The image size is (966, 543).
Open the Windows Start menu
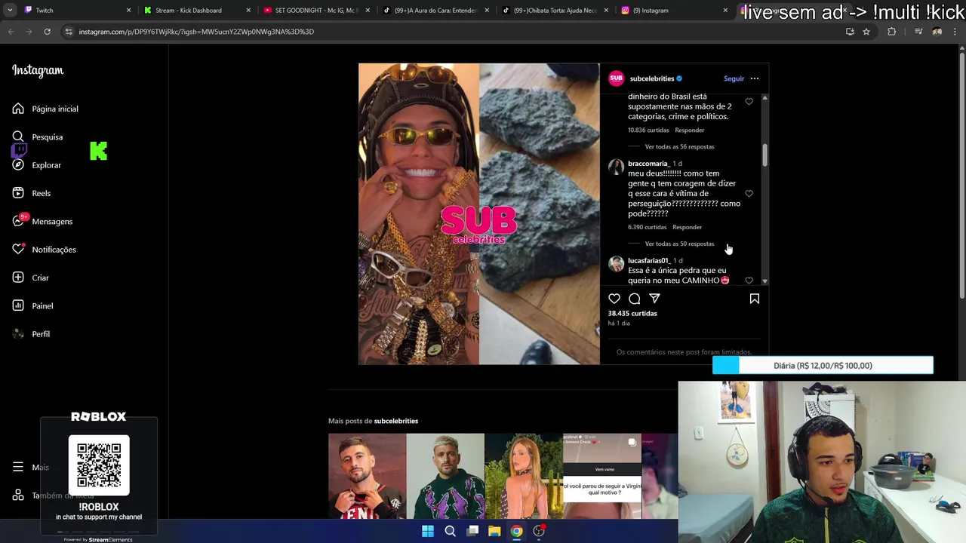point(428,531)
